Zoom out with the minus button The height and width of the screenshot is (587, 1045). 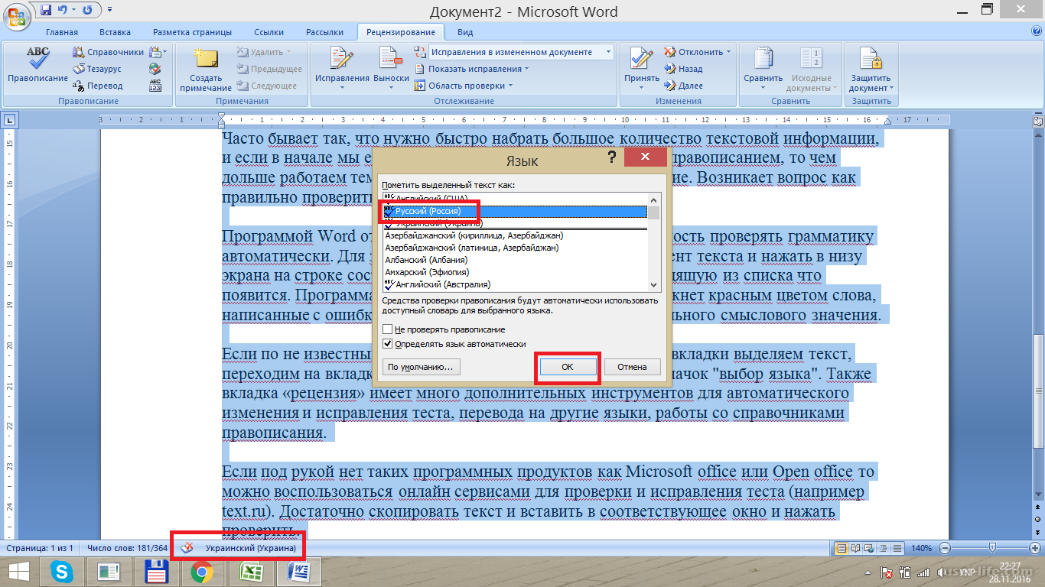click(943, 548)
